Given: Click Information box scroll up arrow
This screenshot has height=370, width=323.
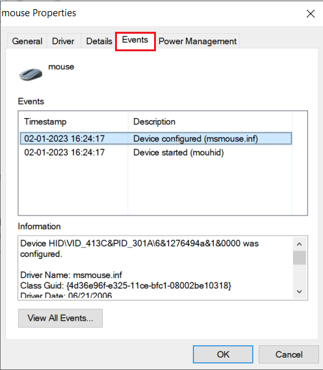Looking at the screenshot, I should (300, 244).
